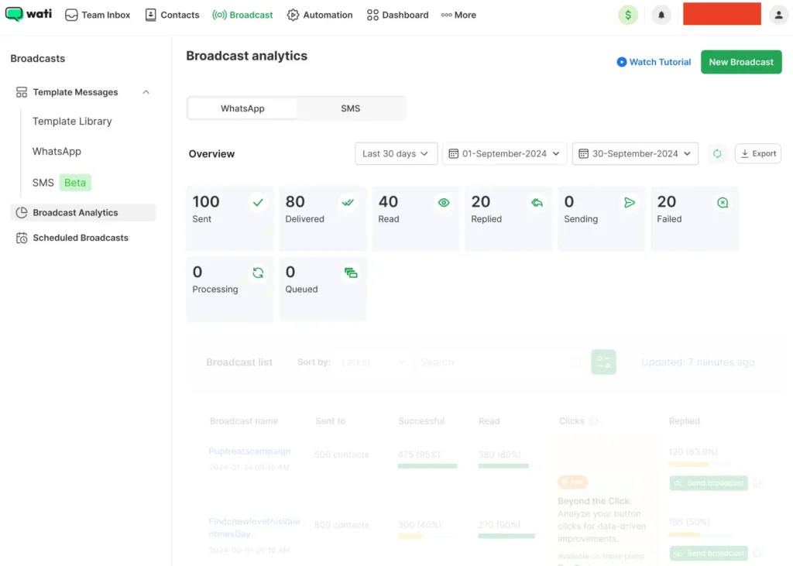Collapse the Template Messages section

pos(146,92)
